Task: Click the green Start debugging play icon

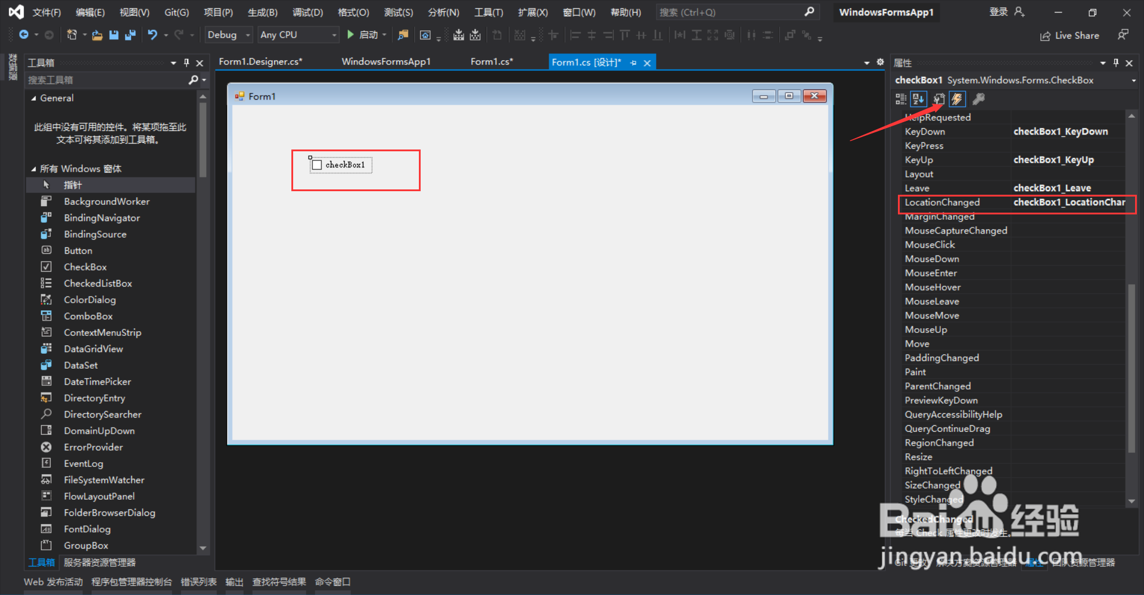Action: pos(350,35)
